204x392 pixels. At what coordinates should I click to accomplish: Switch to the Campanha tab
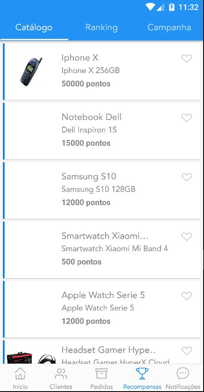[169, 27]
